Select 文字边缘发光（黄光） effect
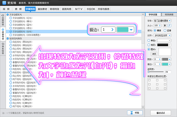Image resolution: width=177 pixels, height=117 pixels. (21, 21)
